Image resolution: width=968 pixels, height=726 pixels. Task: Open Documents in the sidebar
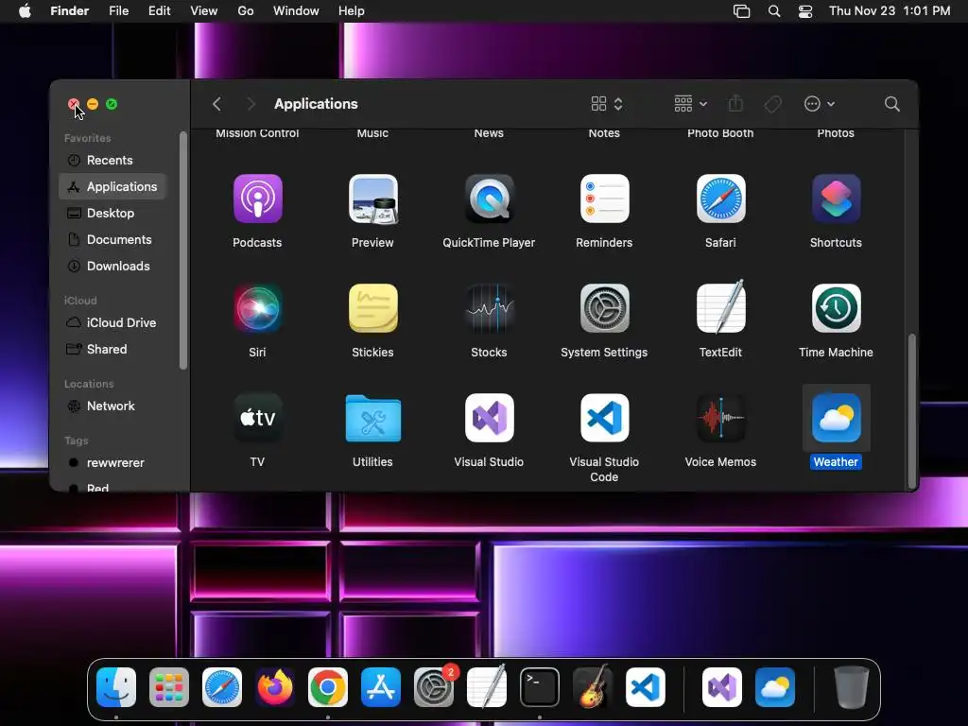112,239
